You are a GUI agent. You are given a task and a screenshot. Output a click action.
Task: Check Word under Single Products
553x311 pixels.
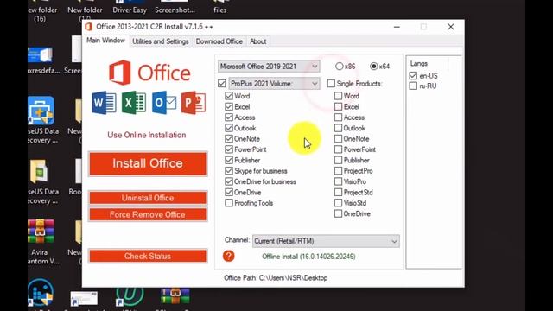(338, 96)
